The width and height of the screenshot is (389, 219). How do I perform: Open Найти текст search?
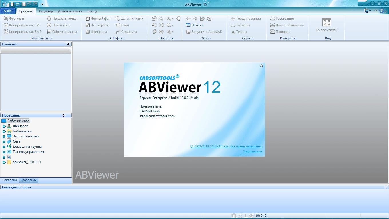(x=59, y=25)
